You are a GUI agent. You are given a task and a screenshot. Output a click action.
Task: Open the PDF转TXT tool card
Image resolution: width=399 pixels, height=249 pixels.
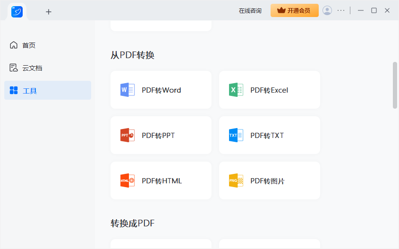coord(270,135)
